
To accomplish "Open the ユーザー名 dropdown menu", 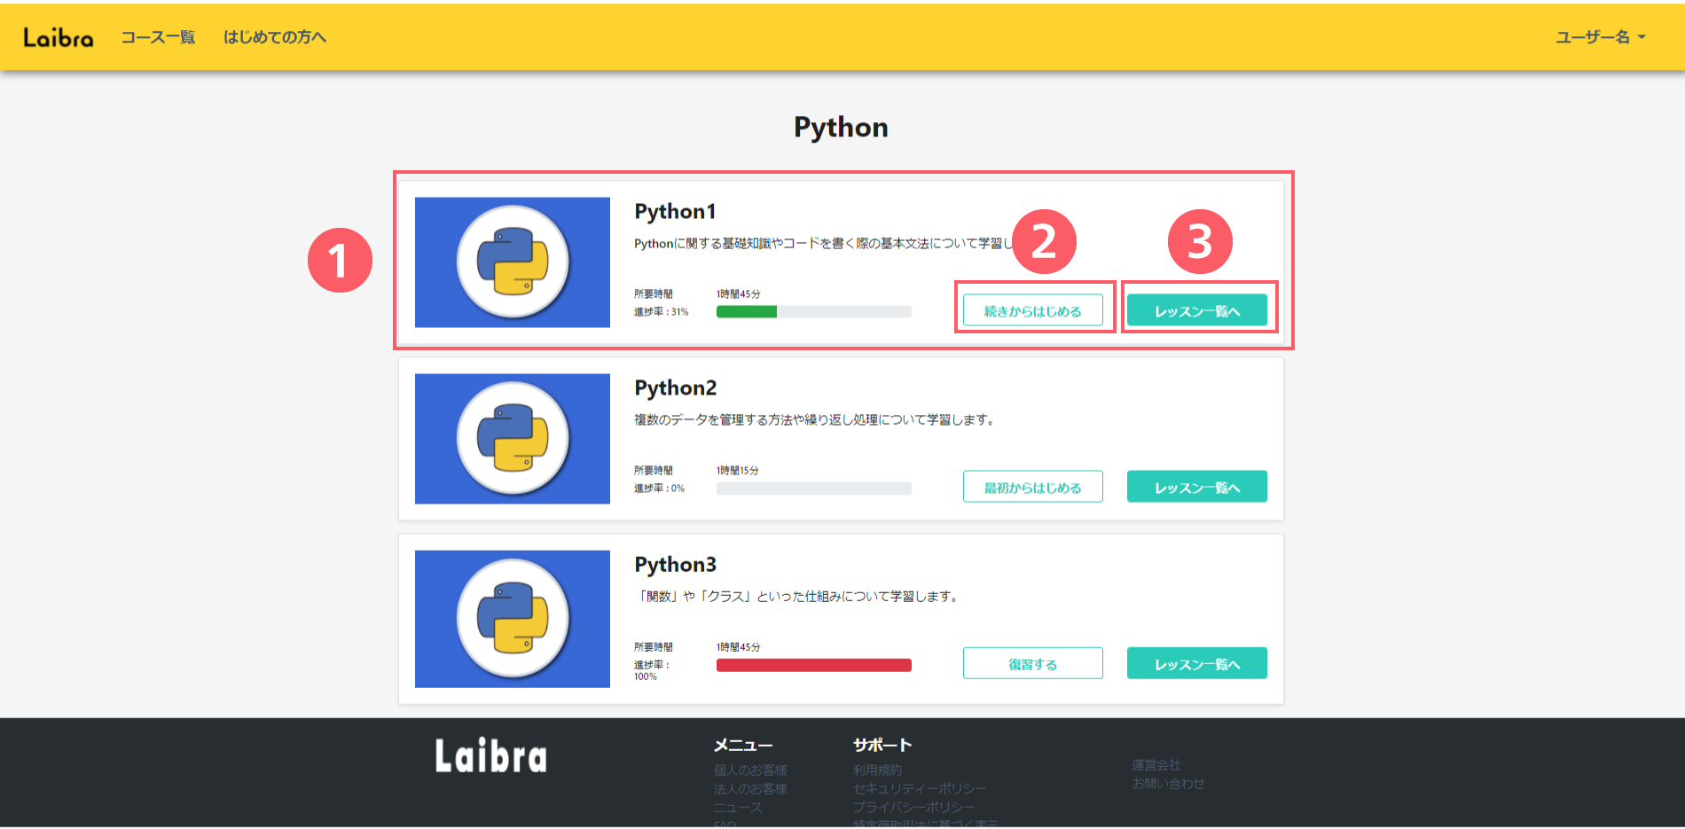I will pyautogui.click(x=1600, y=37).
